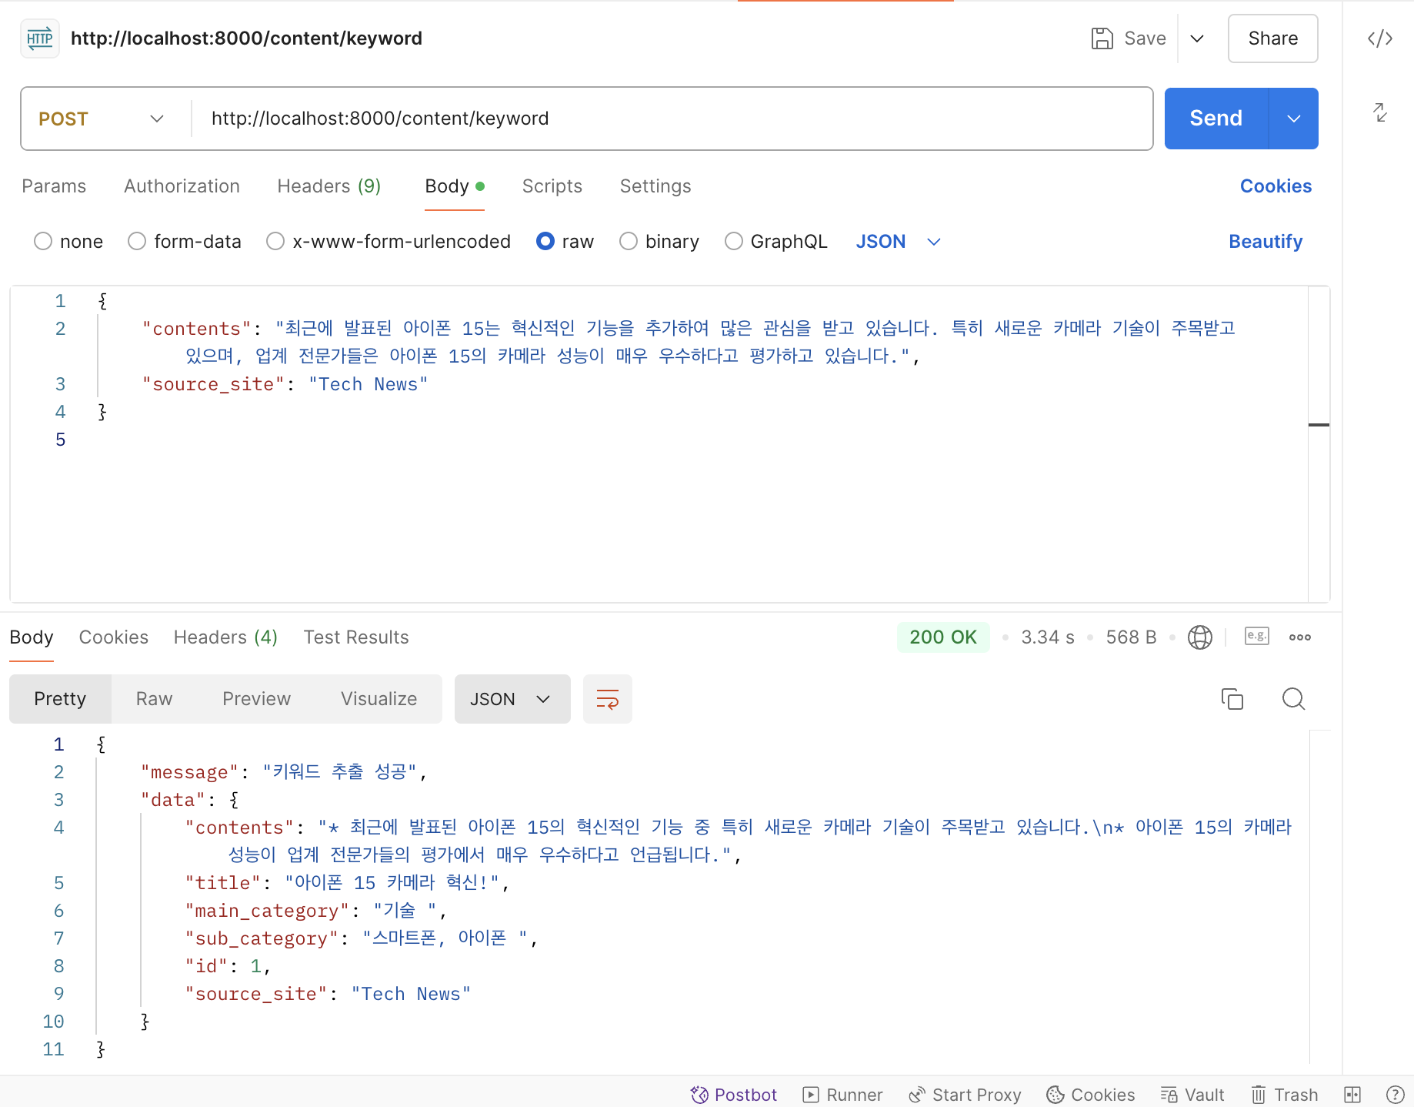Click the "message" key in response
Viewport: 1414px width, 1107px height.
pyautogui.click(x=189, y=772)
